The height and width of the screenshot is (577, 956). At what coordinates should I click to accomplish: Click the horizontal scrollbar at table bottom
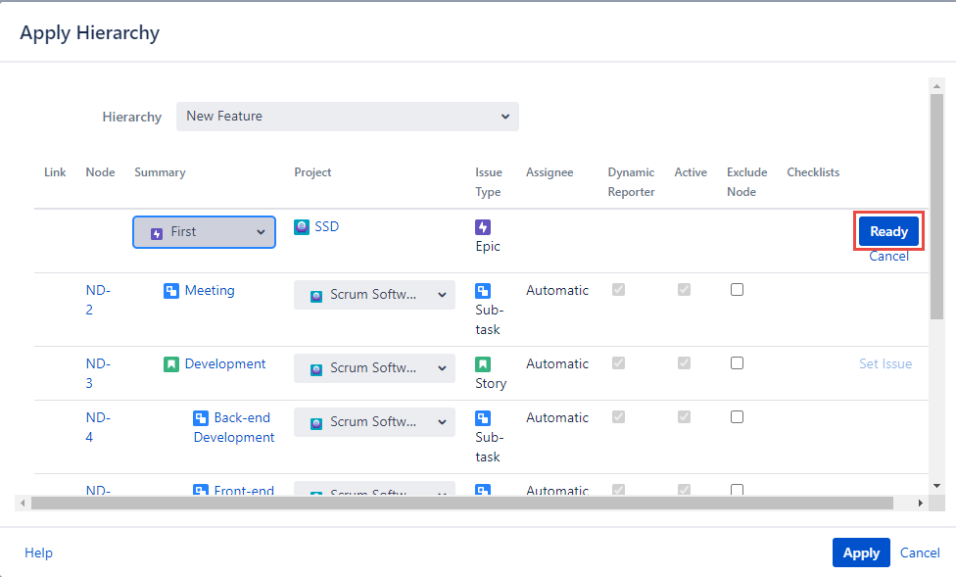point(460,503)
